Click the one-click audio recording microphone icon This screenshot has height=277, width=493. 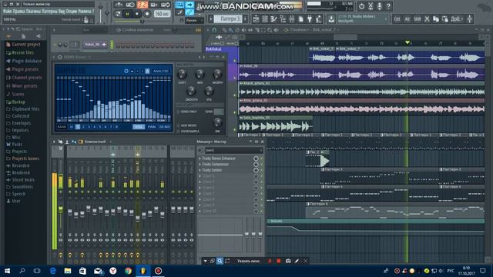tap(380, 6)
